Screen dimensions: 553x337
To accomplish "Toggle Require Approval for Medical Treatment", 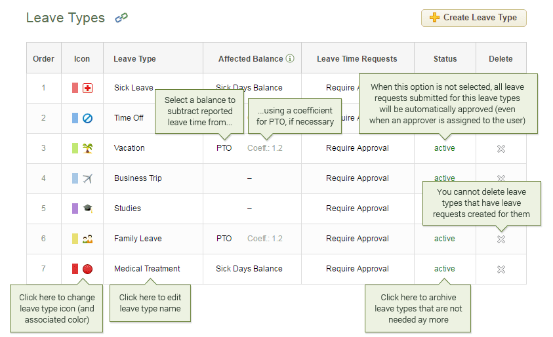I will (358, 269).
